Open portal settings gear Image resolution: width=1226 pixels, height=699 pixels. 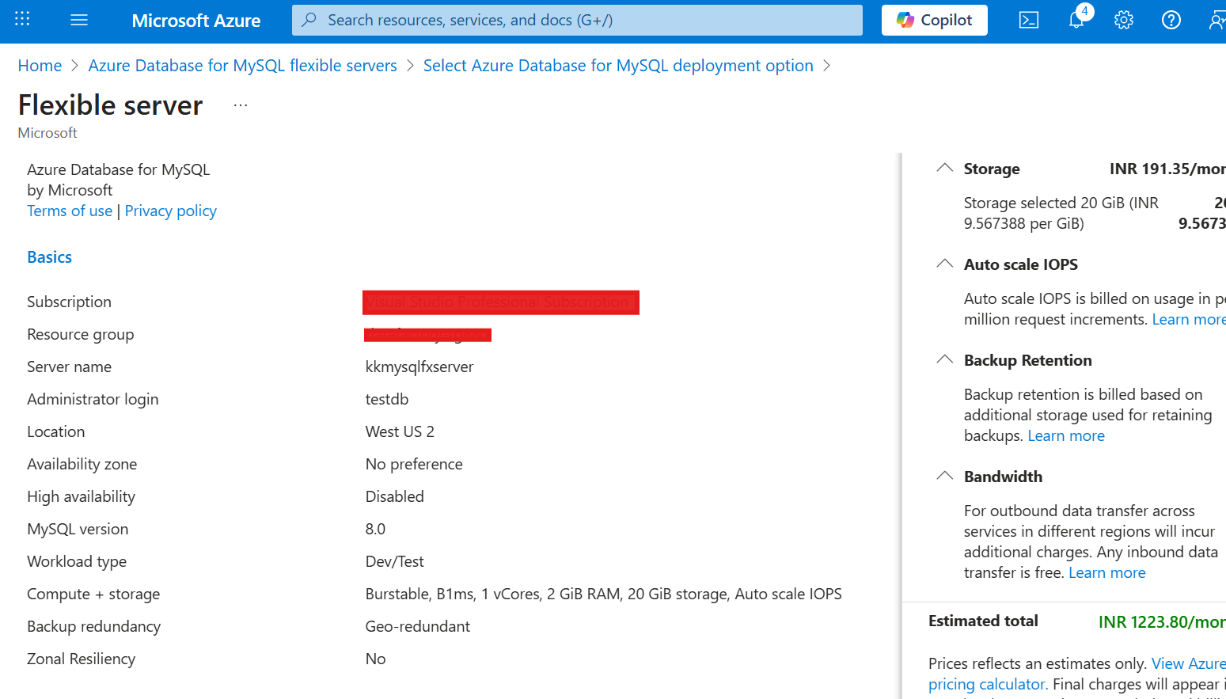click(1124, 20)
